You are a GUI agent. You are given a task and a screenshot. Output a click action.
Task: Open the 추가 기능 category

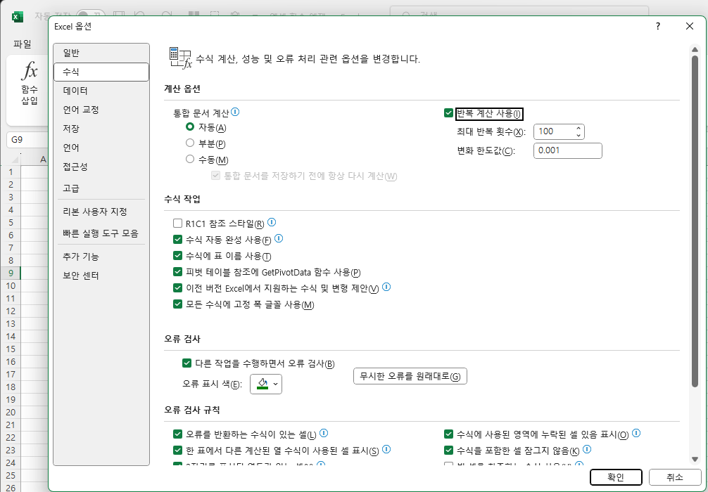pyautogui.click(x=101, y=257)
